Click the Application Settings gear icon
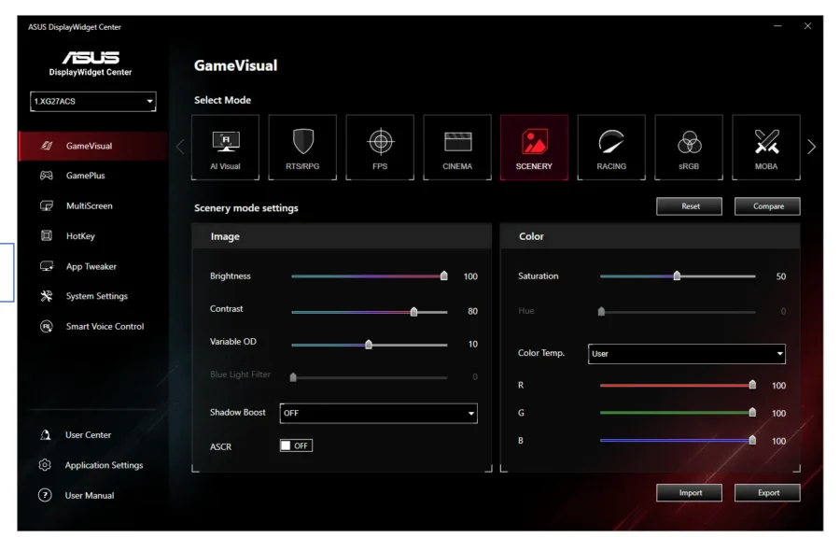 45,465
